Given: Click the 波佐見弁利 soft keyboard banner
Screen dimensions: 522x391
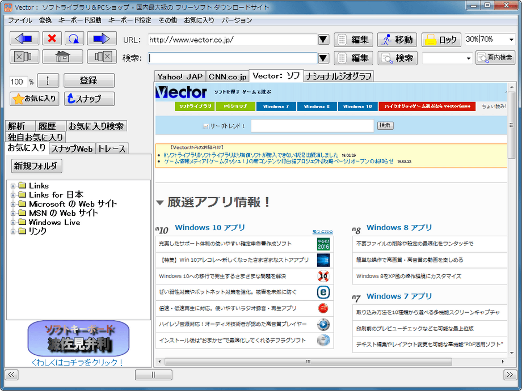Looking at the screenshot, I should pos(78,338).
